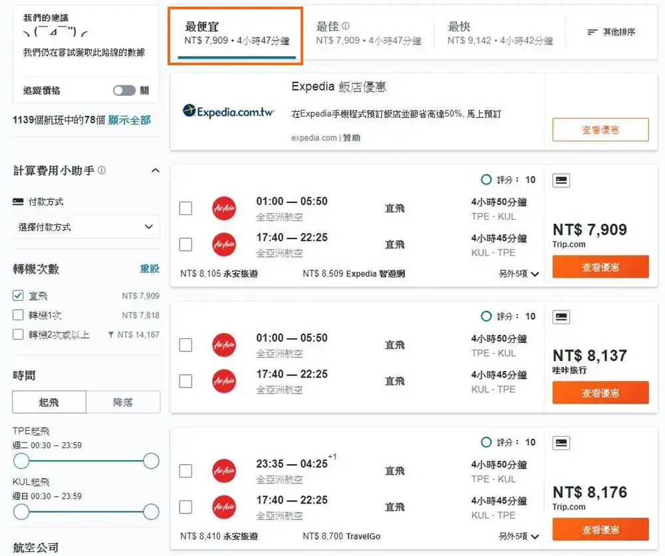Open 其他排序 sort options

(611, 32)
